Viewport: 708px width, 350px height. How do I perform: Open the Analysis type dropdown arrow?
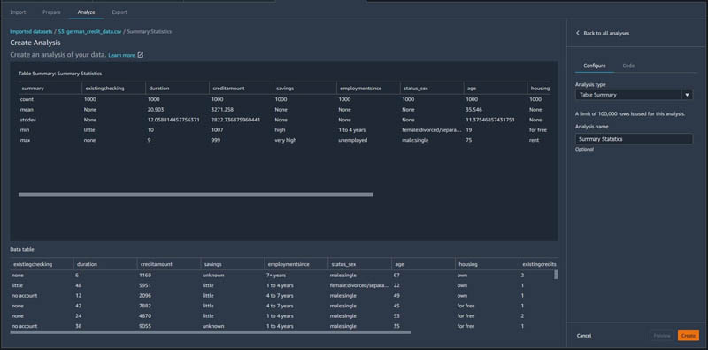pos(687,95)
